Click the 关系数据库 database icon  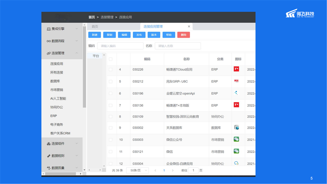tap(236, 127)
